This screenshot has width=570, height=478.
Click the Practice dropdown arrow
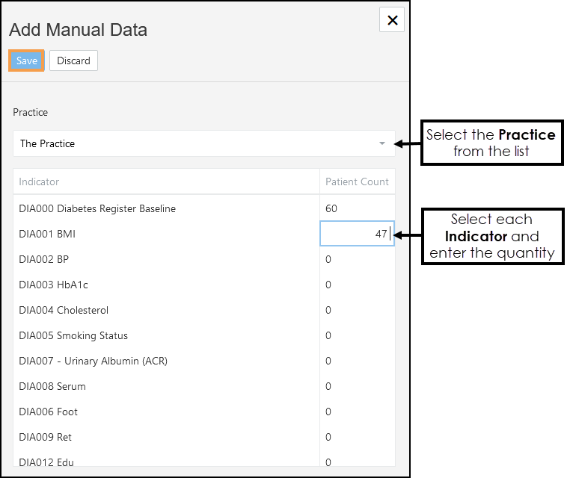coord(382,143)
